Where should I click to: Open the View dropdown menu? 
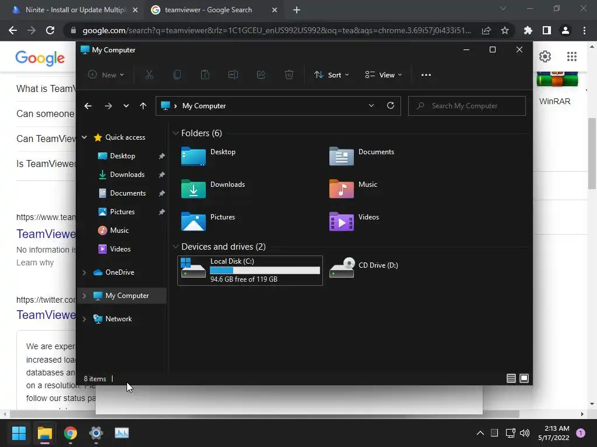pyautogui.click(x=384, y=75)
